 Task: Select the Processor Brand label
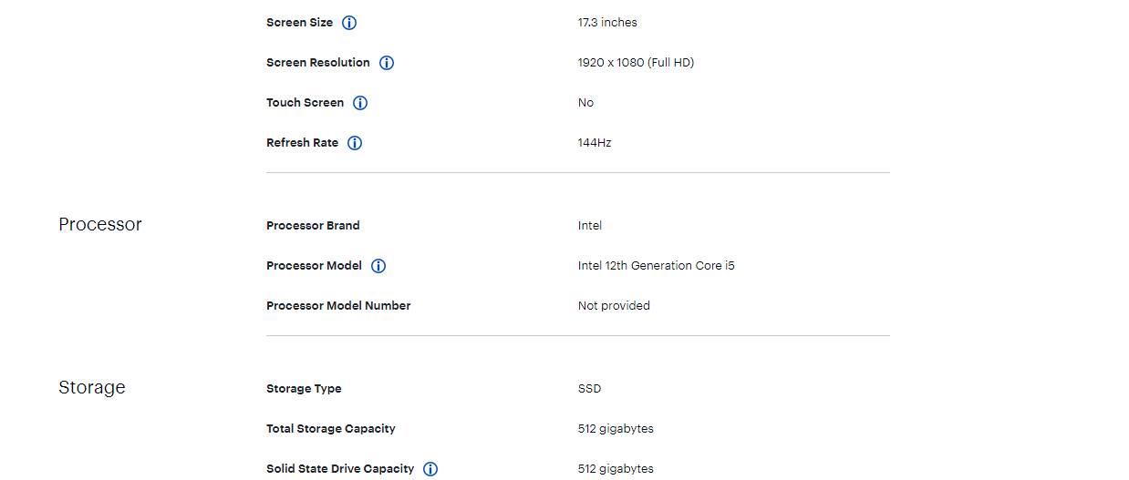(313, 226)
